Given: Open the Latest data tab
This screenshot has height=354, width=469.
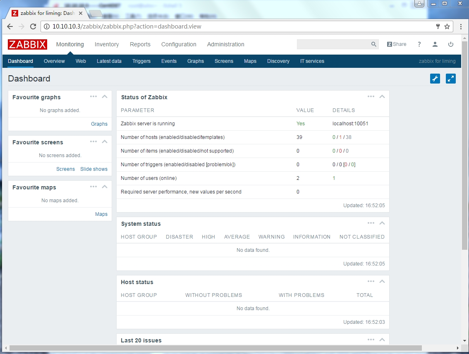Looking at the screenshot, I should pyautogui.click(x=109, y=61).
